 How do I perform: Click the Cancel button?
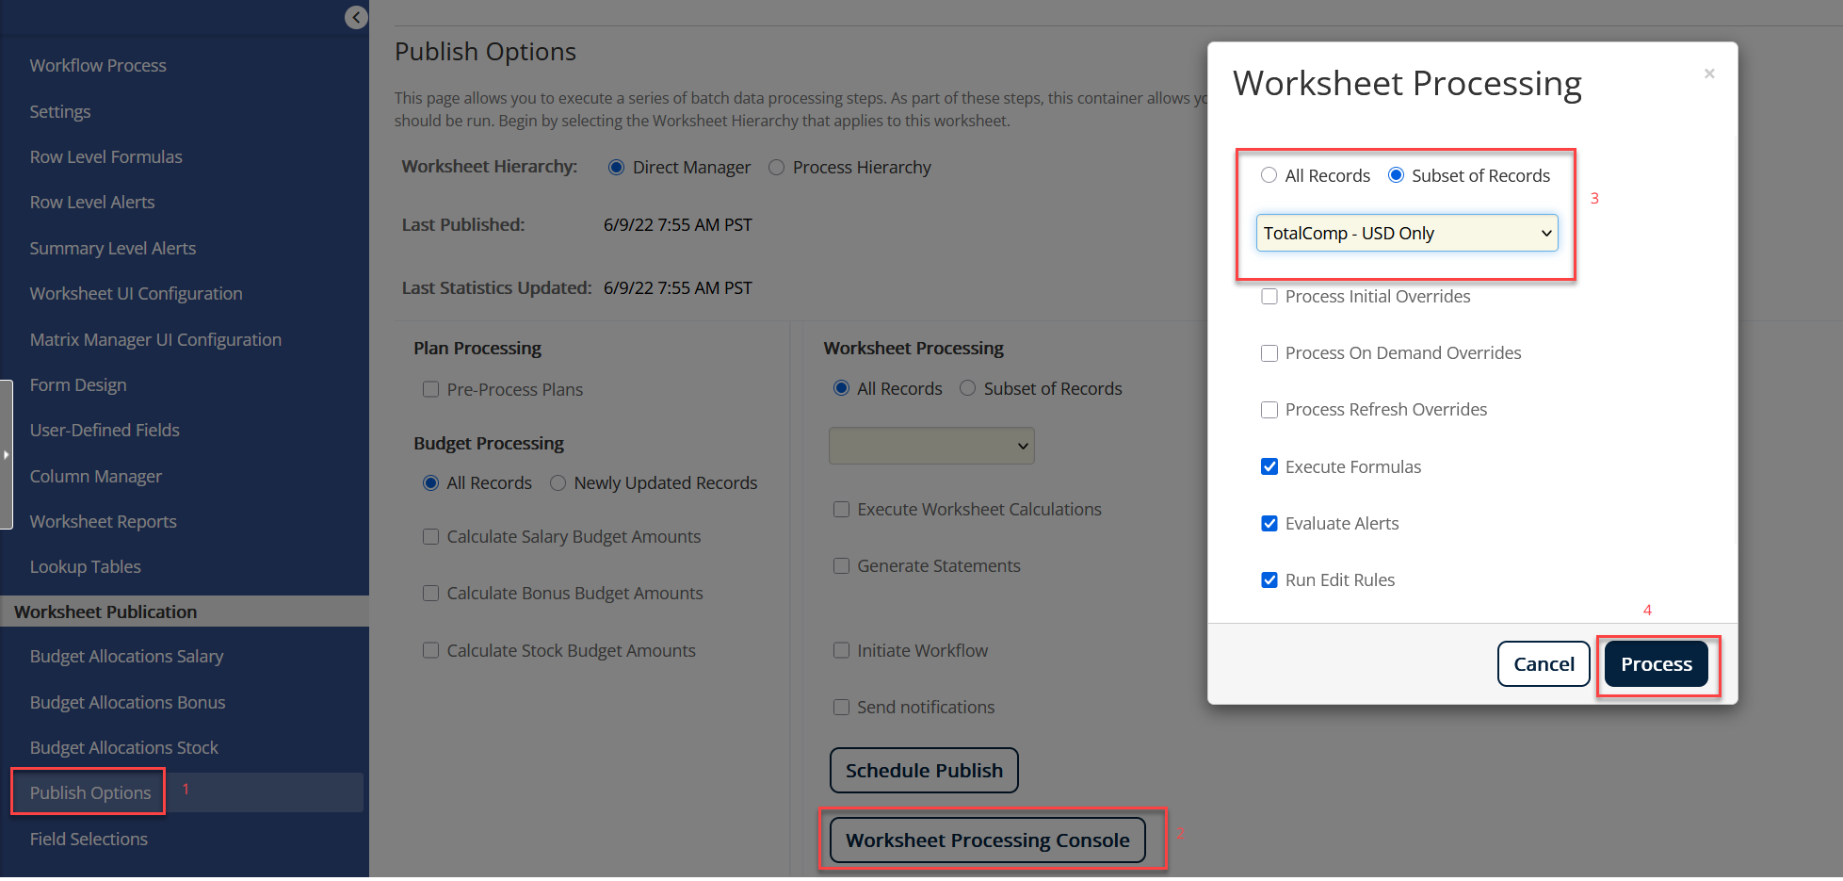point(1544,664)
